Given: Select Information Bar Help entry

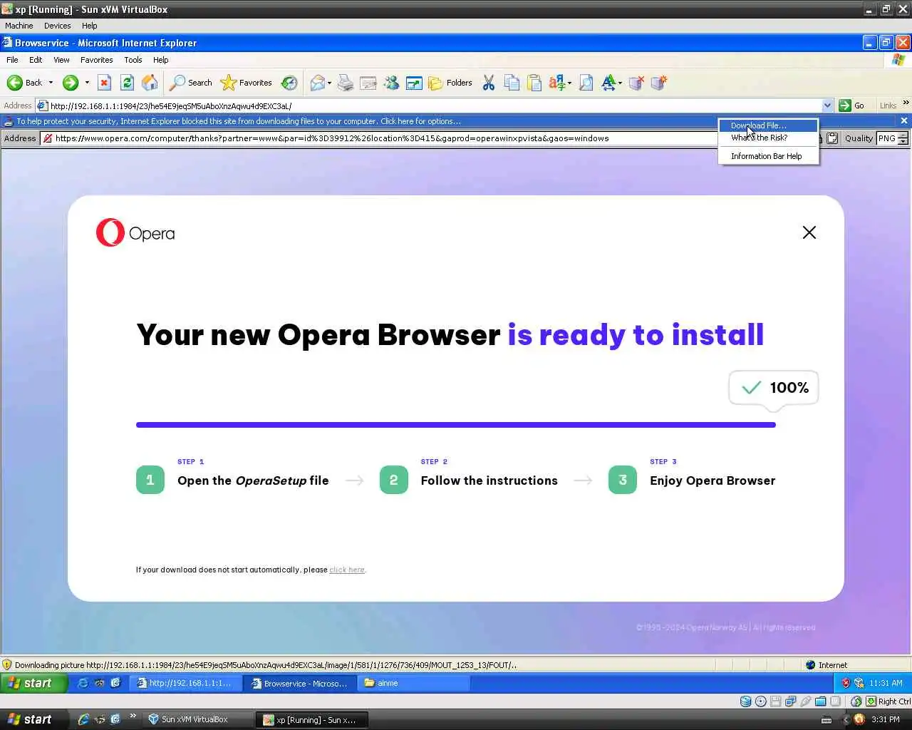Looking at the screenshot, I should (768, 156).
